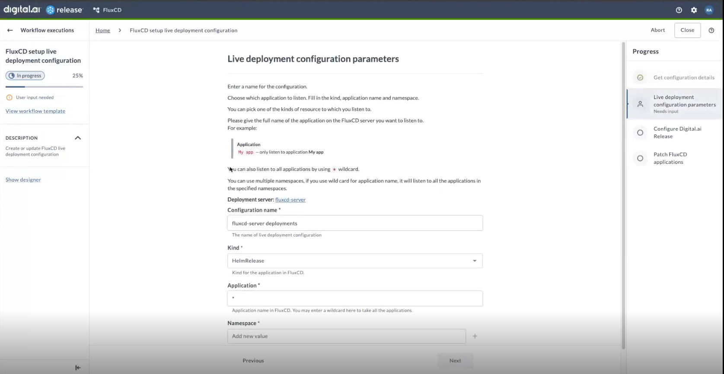Click help icon next to Close button
The width and height of the screenshot is (724, 374).
[711, 30]
